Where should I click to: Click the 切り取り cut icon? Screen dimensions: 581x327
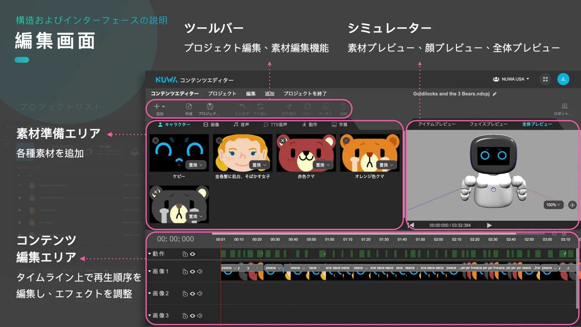coord(289,106)
